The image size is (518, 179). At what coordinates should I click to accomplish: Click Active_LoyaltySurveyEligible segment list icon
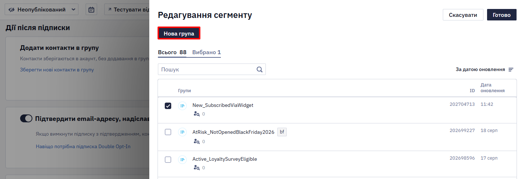(182, 159)
